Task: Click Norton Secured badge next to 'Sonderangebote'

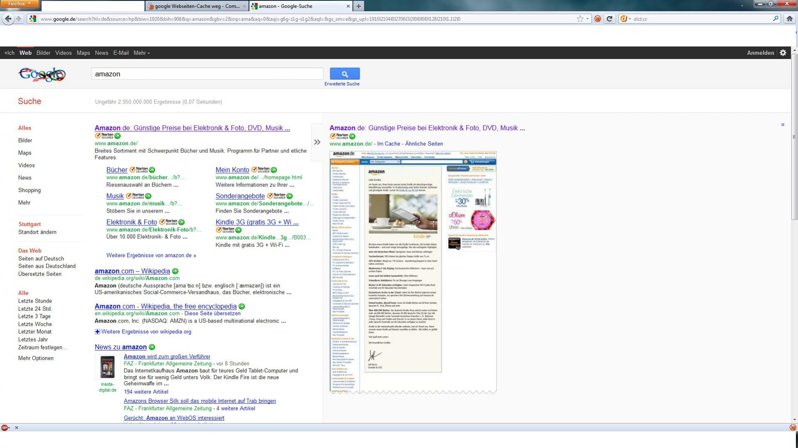Action: 276,196
